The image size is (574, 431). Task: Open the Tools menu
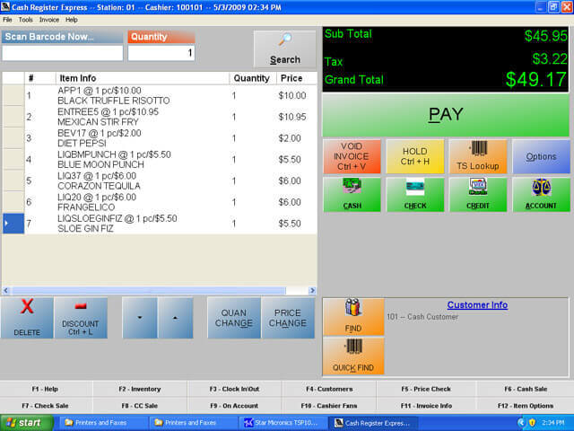tap(25, 19)
